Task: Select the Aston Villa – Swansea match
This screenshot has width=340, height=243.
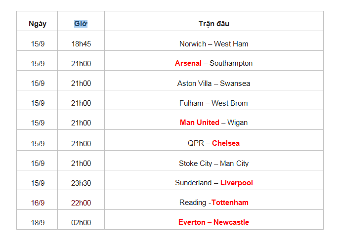Action: 213,83
